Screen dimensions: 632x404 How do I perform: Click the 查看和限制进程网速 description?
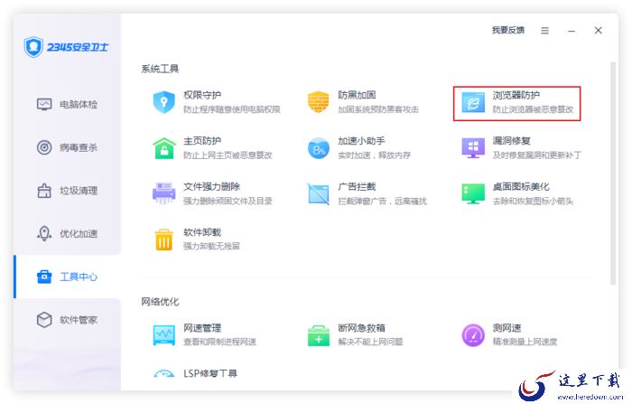pos(219,342)
